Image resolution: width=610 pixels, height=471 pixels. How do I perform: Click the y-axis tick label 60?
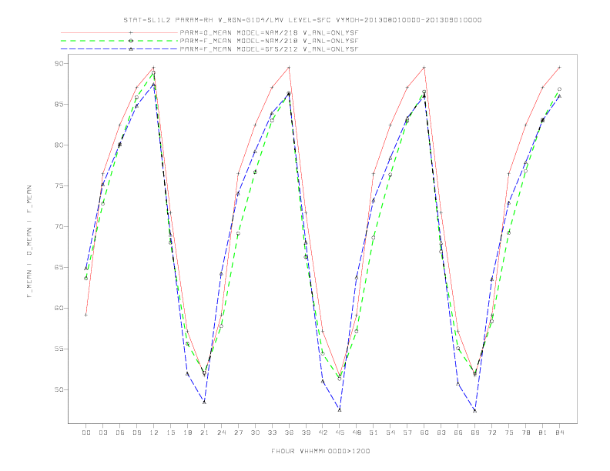(59, 308)
